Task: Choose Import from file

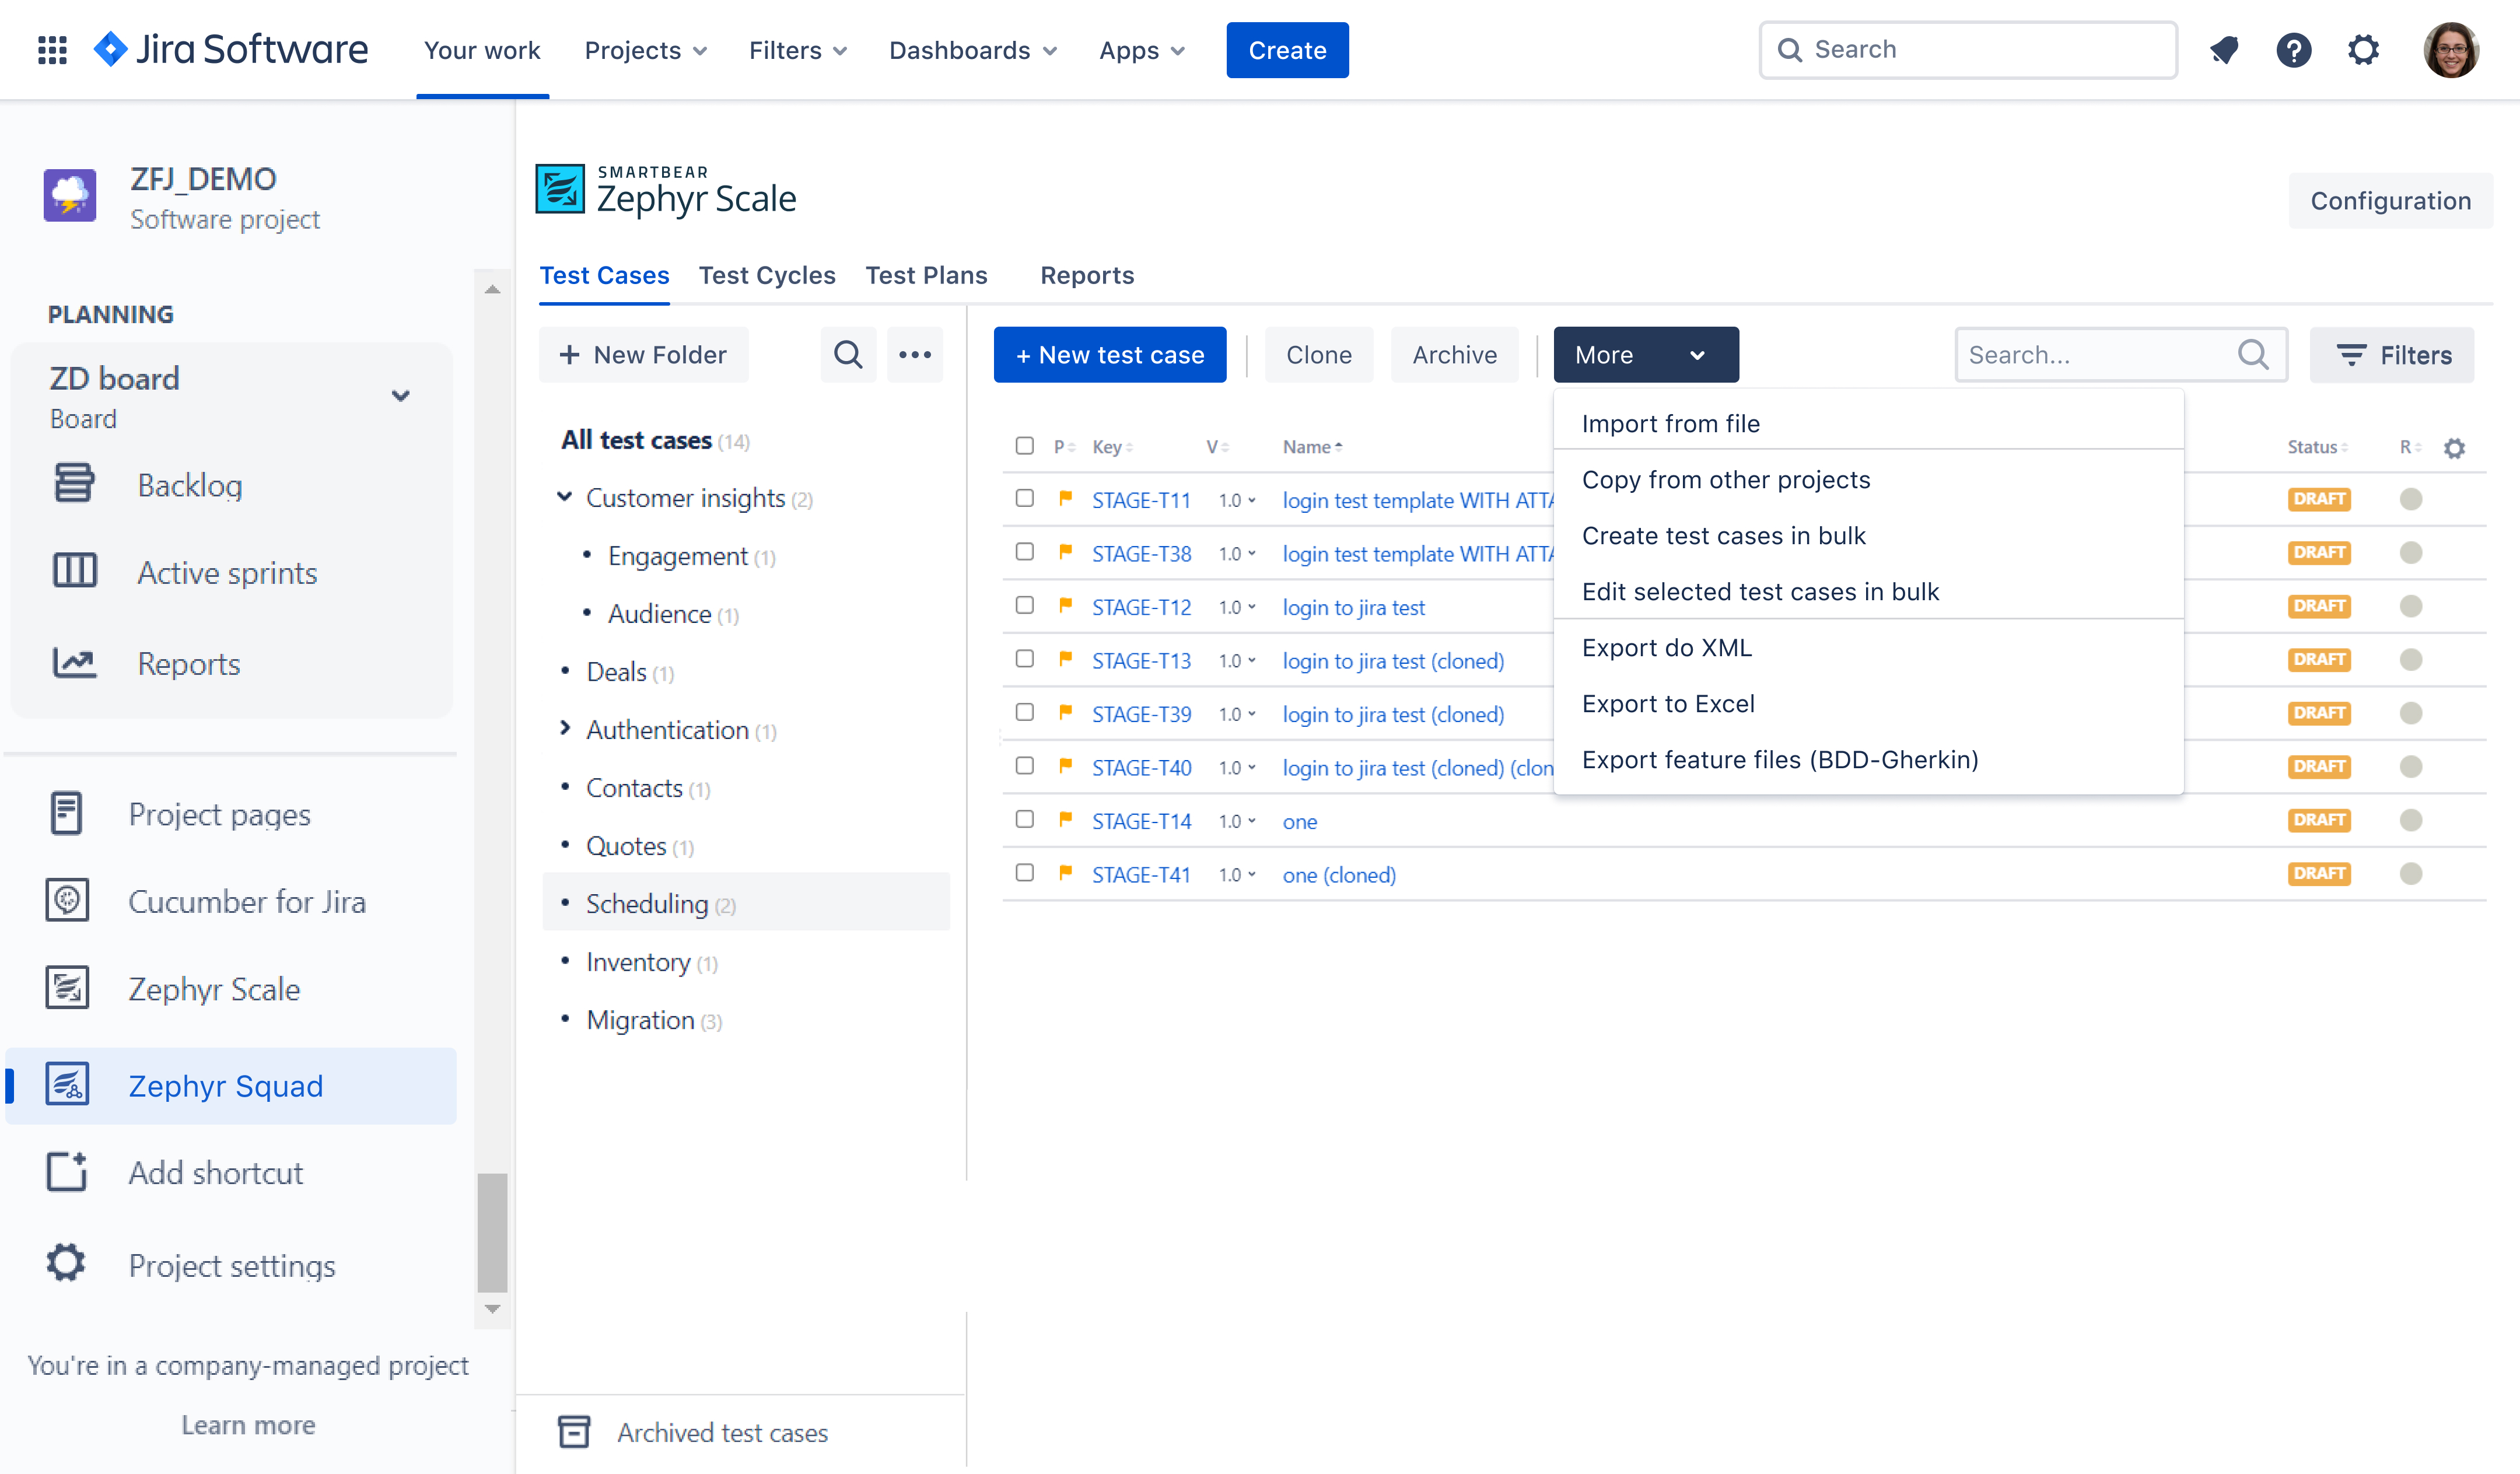Action: click(1868, 423)
